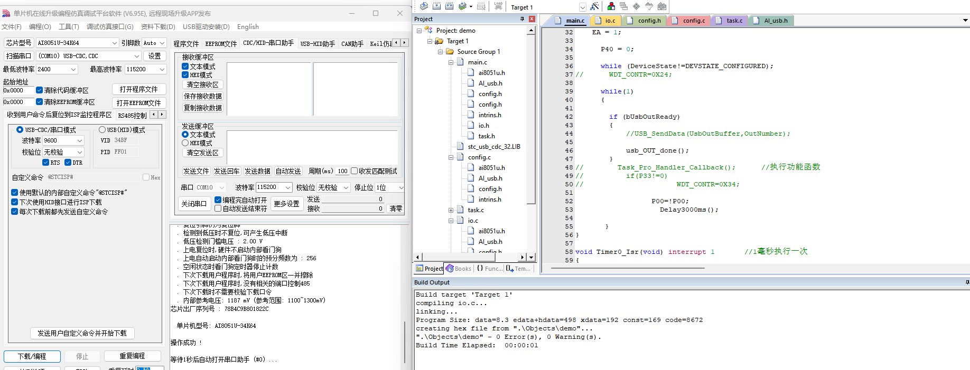Click the Translate current file icon

tap(424, 6)
